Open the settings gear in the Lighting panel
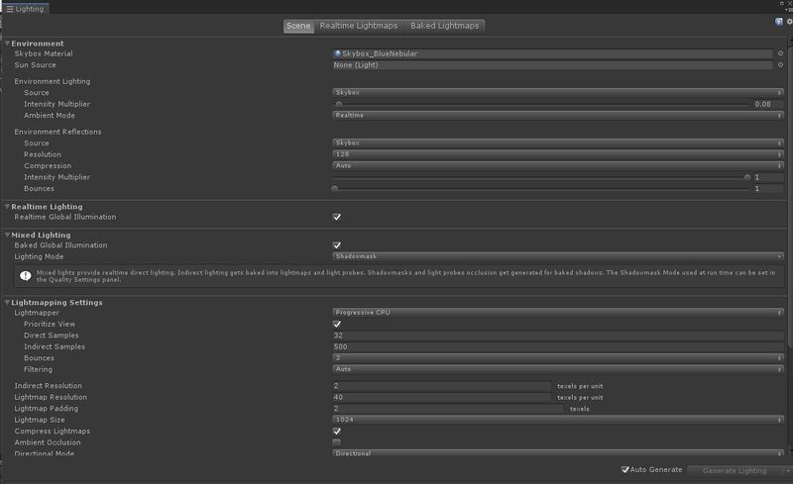The height and width of the screenshot is (484, 793). [x=789, y=21]
